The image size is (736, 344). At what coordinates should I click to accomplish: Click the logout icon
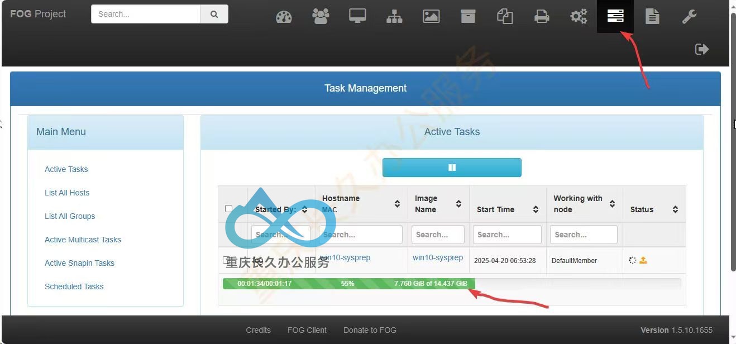pyautogui.click(x=702, y=49)
